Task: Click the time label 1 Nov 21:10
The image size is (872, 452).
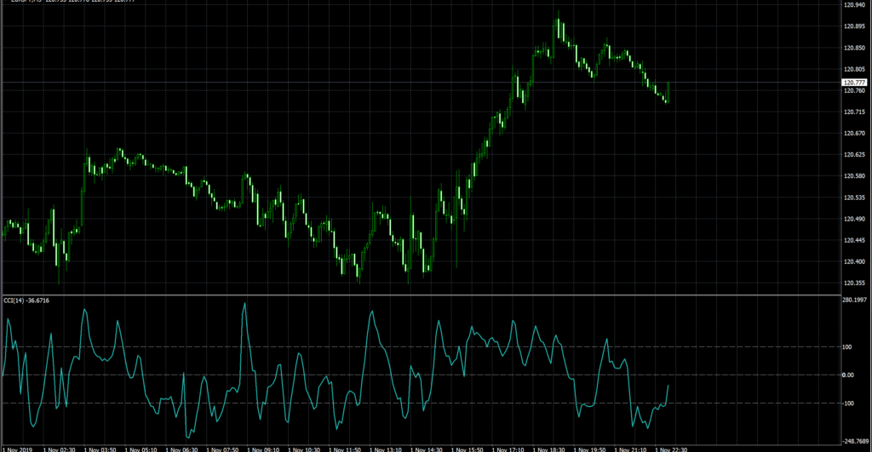Action: pos(630,449)
